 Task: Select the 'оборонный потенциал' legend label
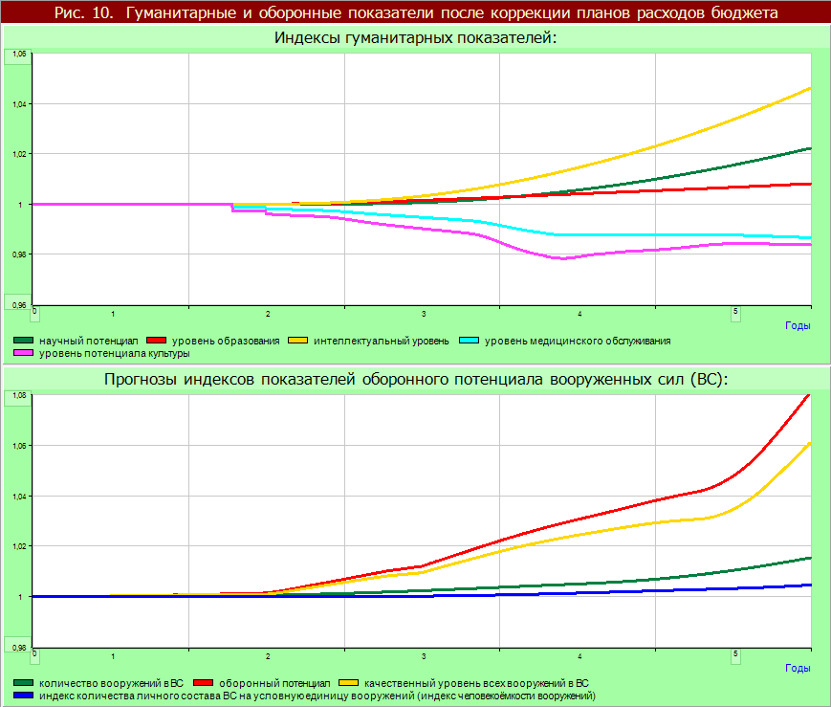click(x=274, y=684)
